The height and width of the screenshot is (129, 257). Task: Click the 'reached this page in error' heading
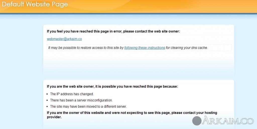[x=113, y=31]
